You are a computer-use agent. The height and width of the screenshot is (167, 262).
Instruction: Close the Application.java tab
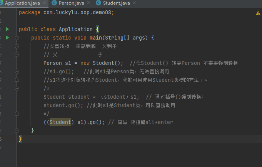[45, 3]
